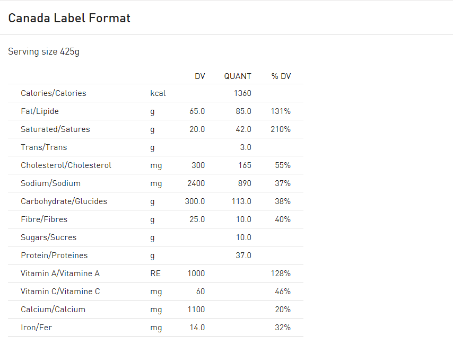
Task: Select the Saturated/Satures row label
Action: coord(55,129)
